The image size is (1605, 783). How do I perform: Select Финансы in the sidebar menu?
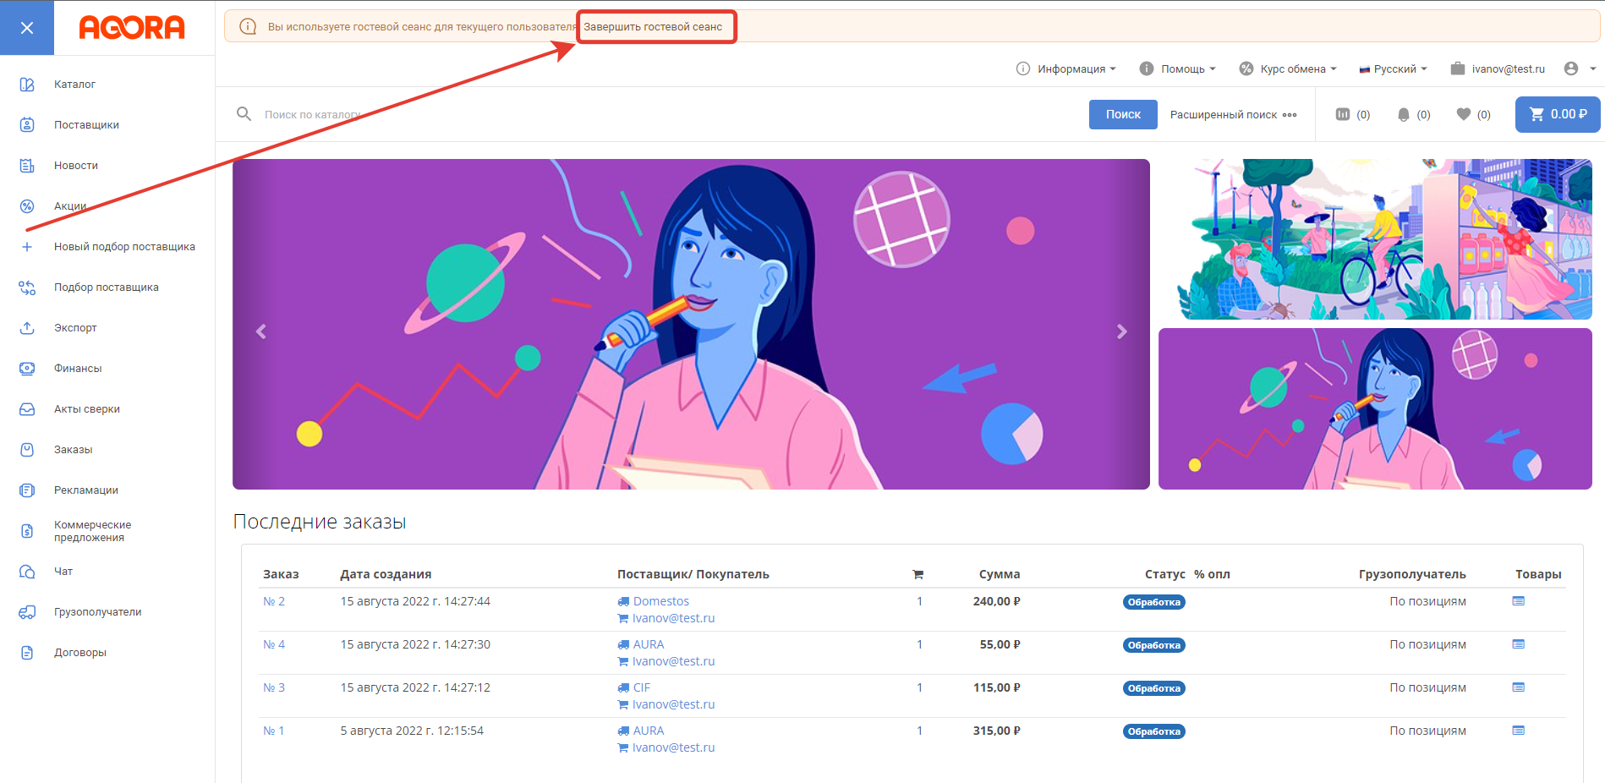[x=78, y=369]
